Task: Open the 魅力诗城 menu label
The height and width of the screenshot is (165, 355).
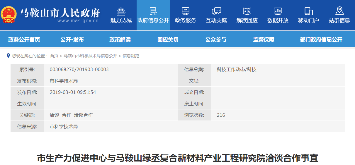Action: (121, 20)
